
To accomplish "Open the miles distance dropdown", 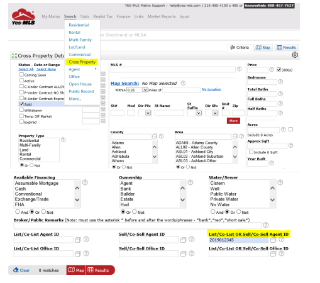I will point(145,90).
